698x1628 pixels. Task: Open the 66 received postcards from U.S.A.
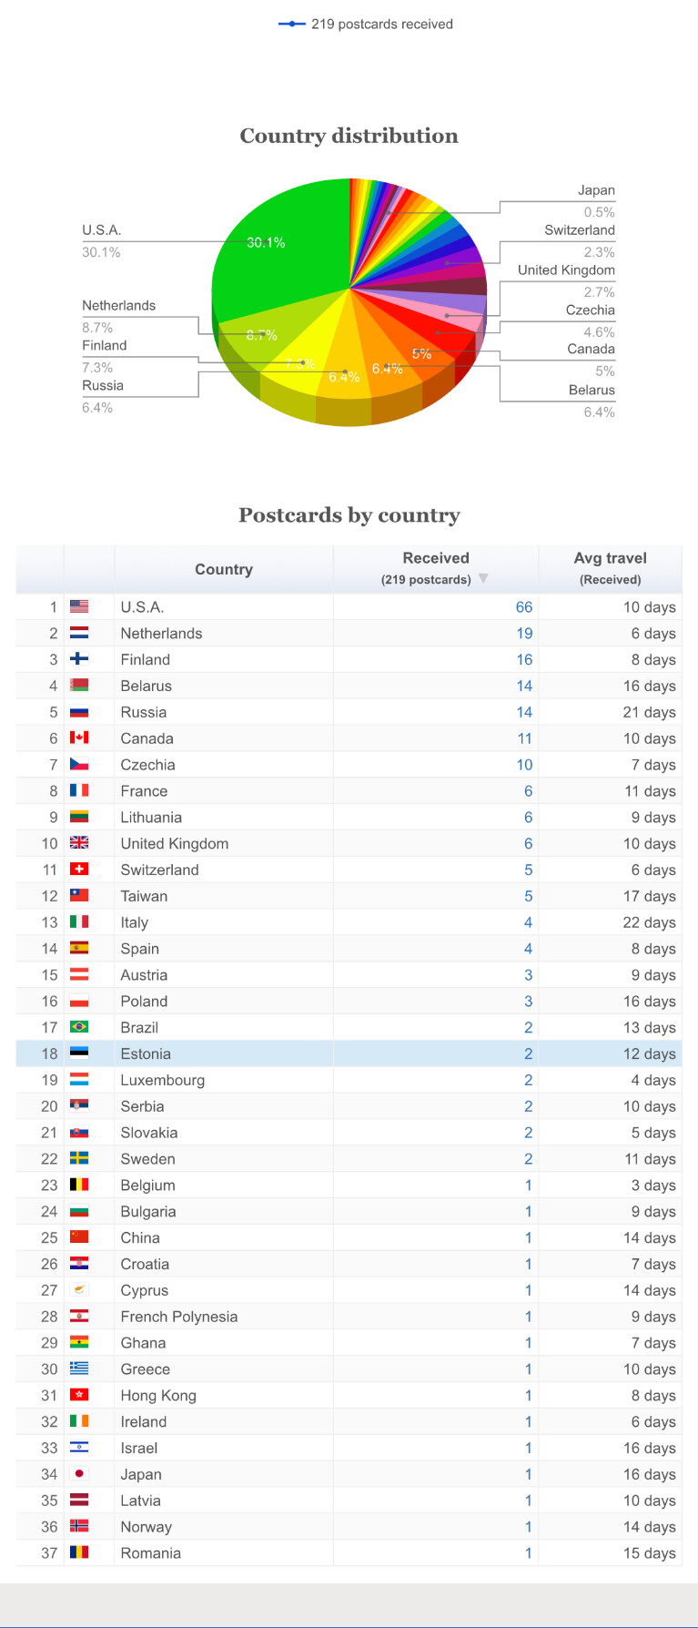pyautogui.click(x=524, y=607)
